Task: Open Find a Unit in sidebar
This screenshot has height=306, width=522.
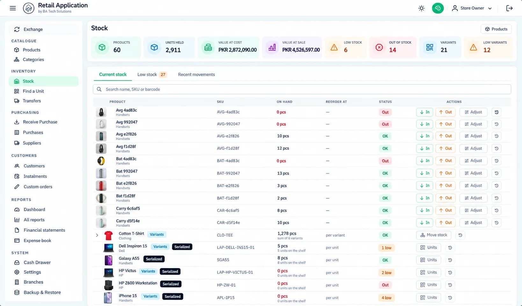Action: (44, 91)
